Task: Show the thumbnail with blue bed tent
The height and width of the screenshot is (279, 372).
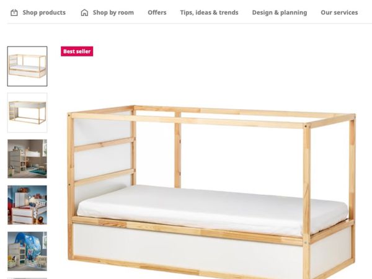Action: click(x=27, y=251)
